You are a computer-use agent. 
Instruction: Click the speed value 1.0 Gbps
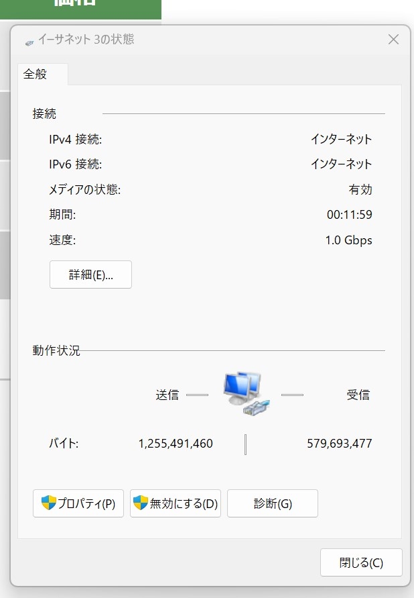point(348,240)
